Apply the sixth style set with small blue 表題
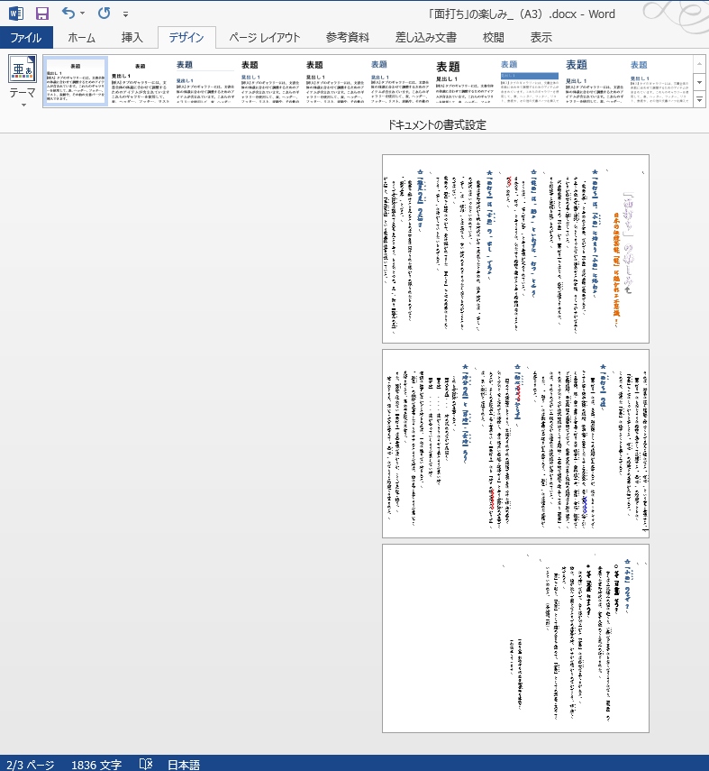Viewport: 709px width, 771px height. (x=399, y=82)
